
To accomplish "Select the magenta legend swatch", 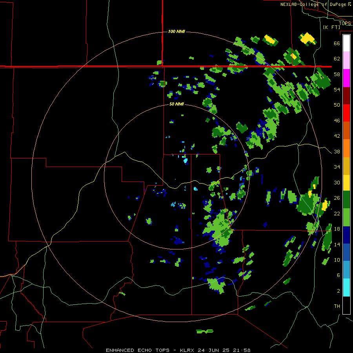I will click(346, 78).
